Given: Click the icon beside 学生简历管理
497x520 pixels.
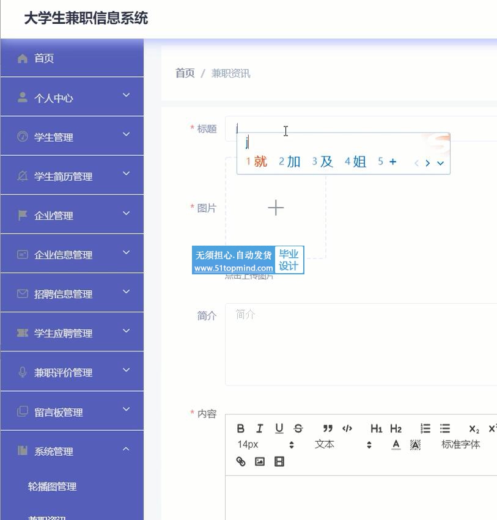Looking at the screenshot, I should click(x=22, y=176).
